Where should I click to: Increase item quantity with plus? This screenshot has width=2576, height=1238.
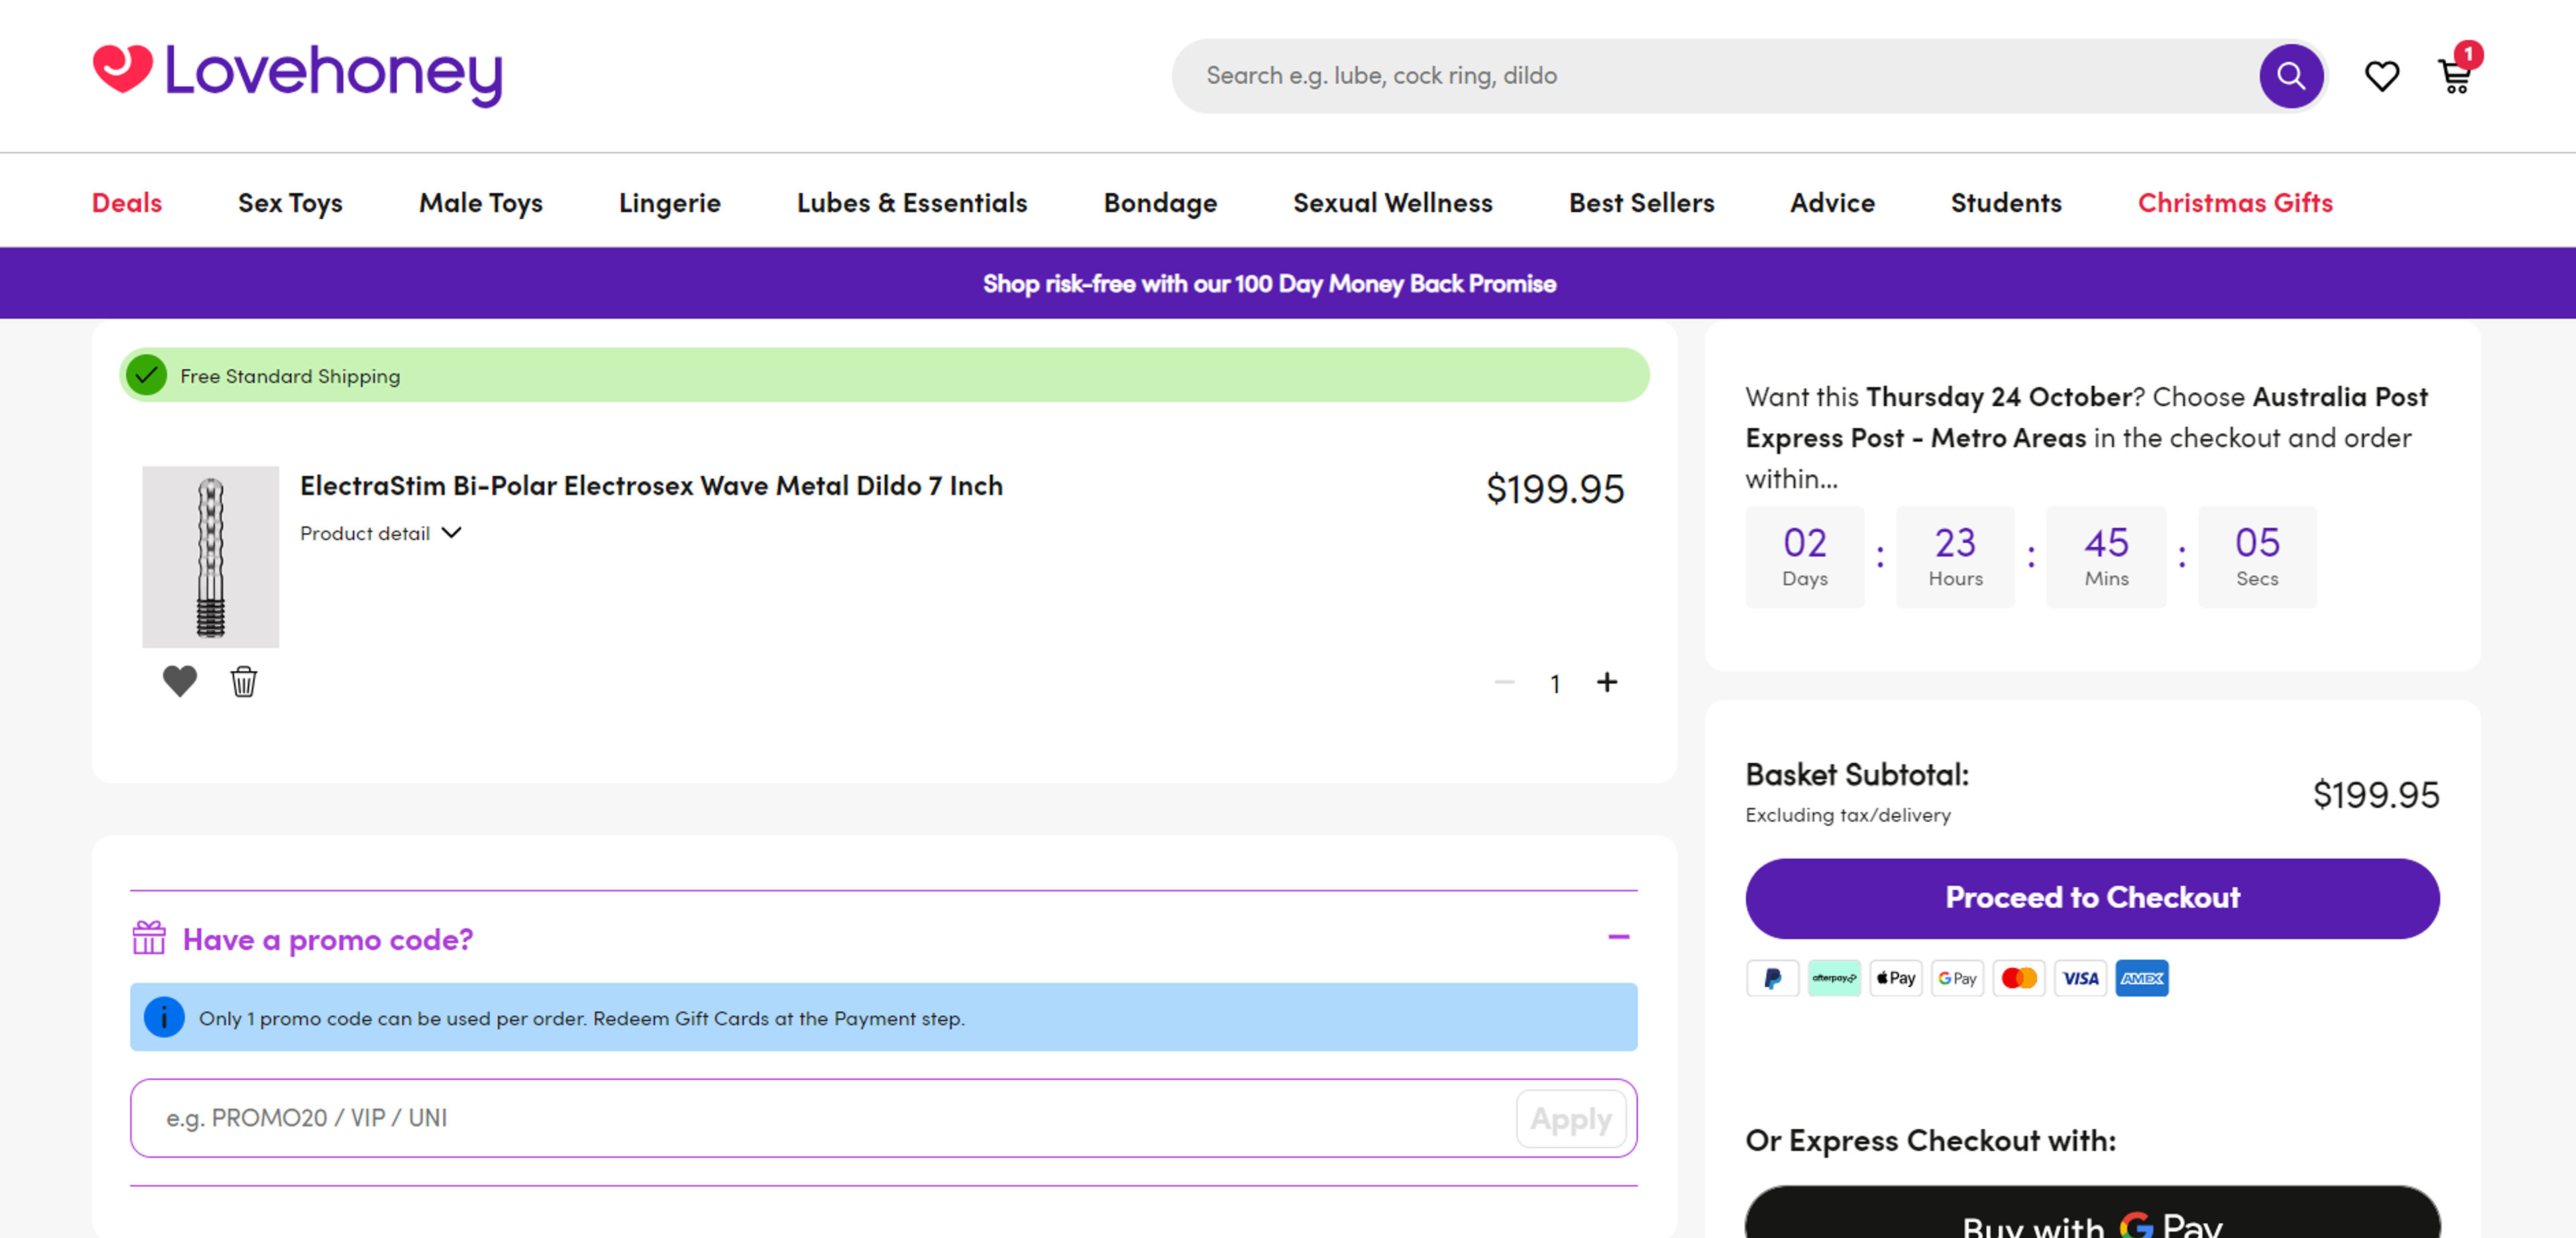1607,682
